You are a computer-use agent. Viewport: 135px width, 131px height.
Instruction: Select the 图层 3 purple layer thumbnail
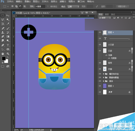tap(105, 86)
